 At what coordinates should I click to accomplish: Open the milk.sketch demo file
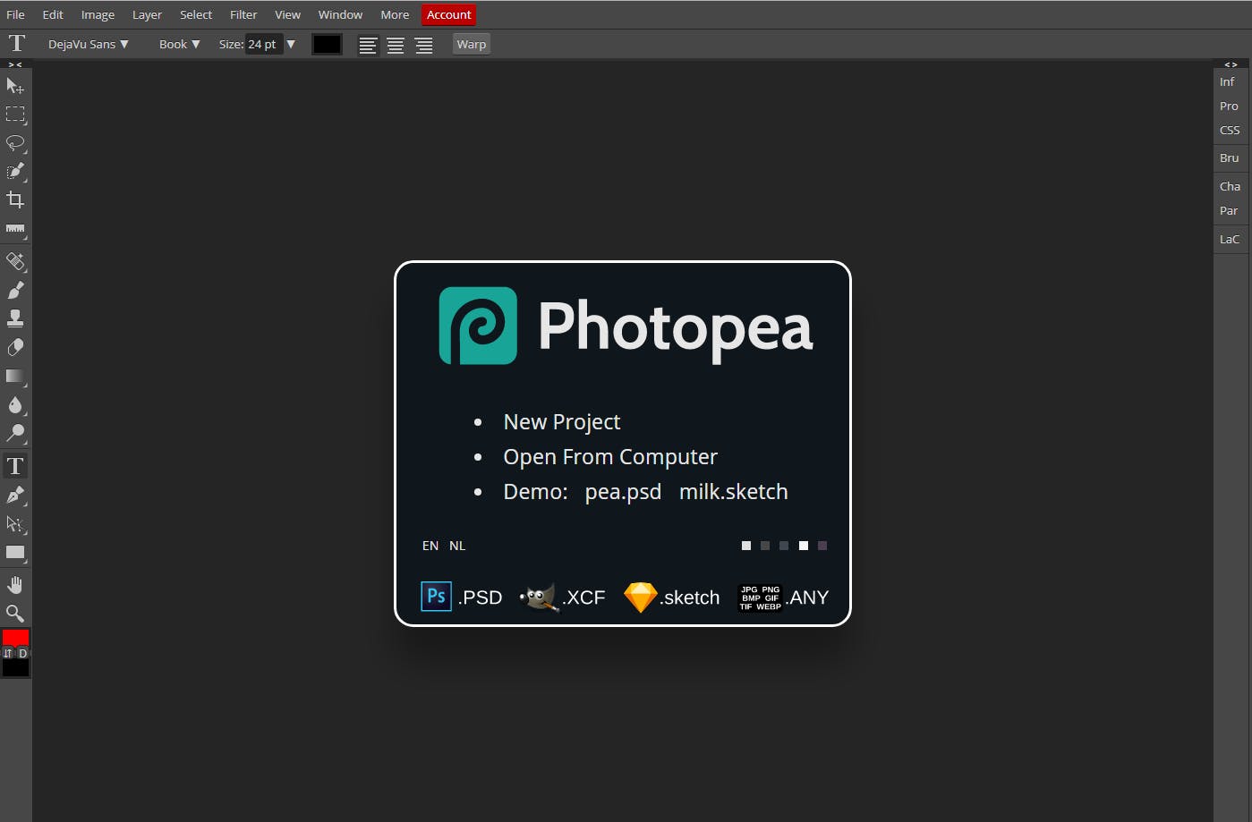(734, 492)
